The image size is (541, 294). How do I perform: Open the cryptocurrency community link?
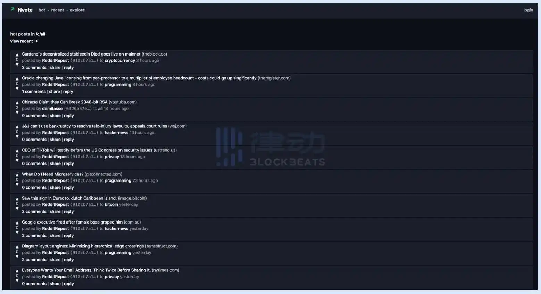119,60
